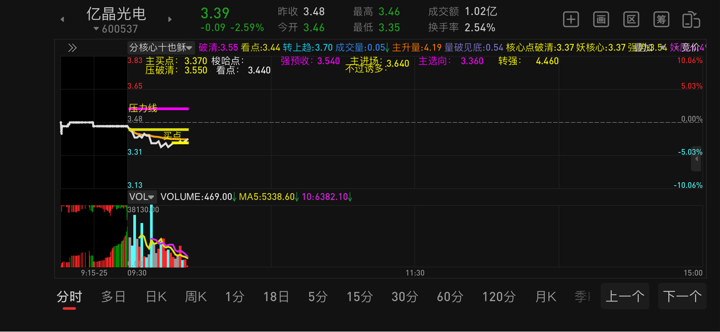Screen dimensions: 720x332
Task: Click the 上一个 button
Action: tap(625, 296)
